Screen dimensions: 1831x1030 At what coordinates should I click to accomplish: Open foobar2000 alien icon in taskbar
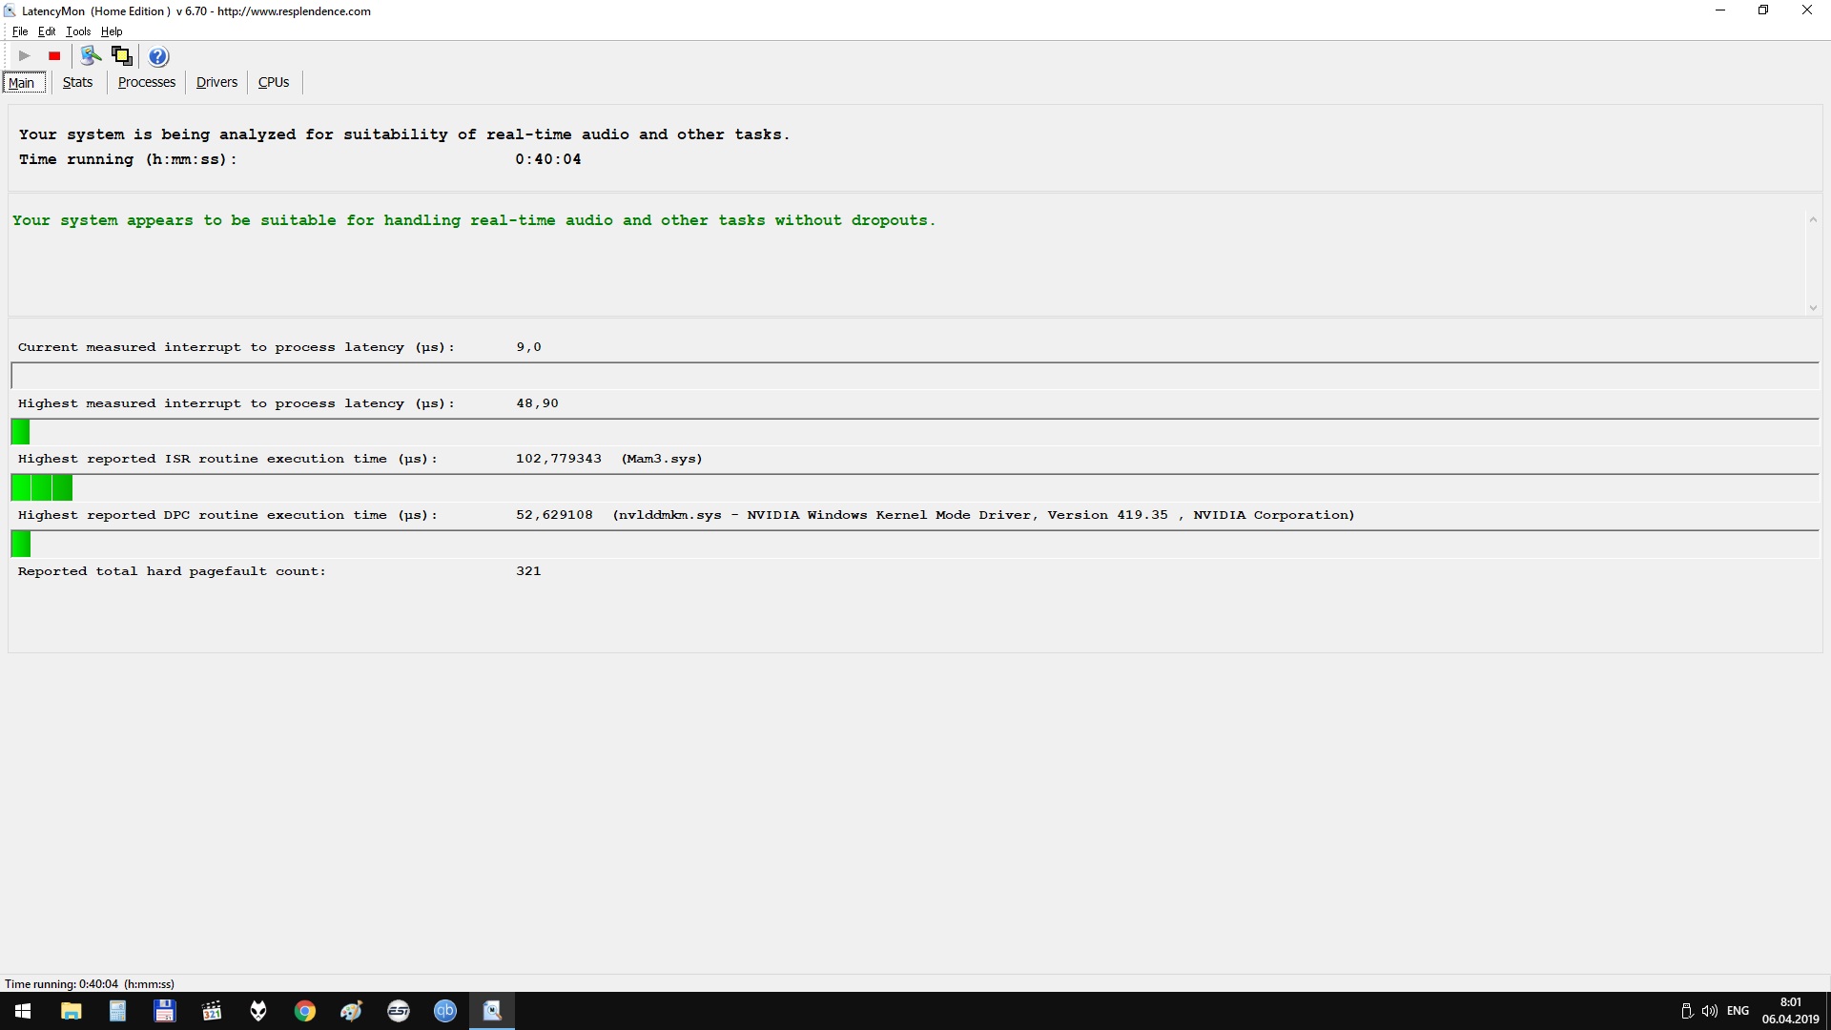click(x=258, y=1011)
